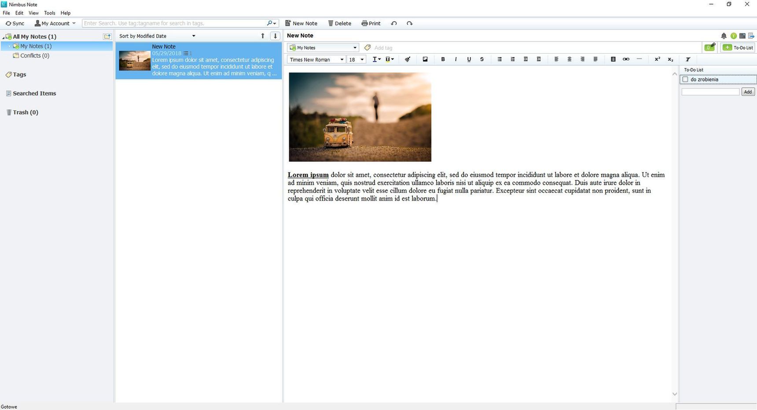
Task: Open the View menu
Action: point(33,13)
